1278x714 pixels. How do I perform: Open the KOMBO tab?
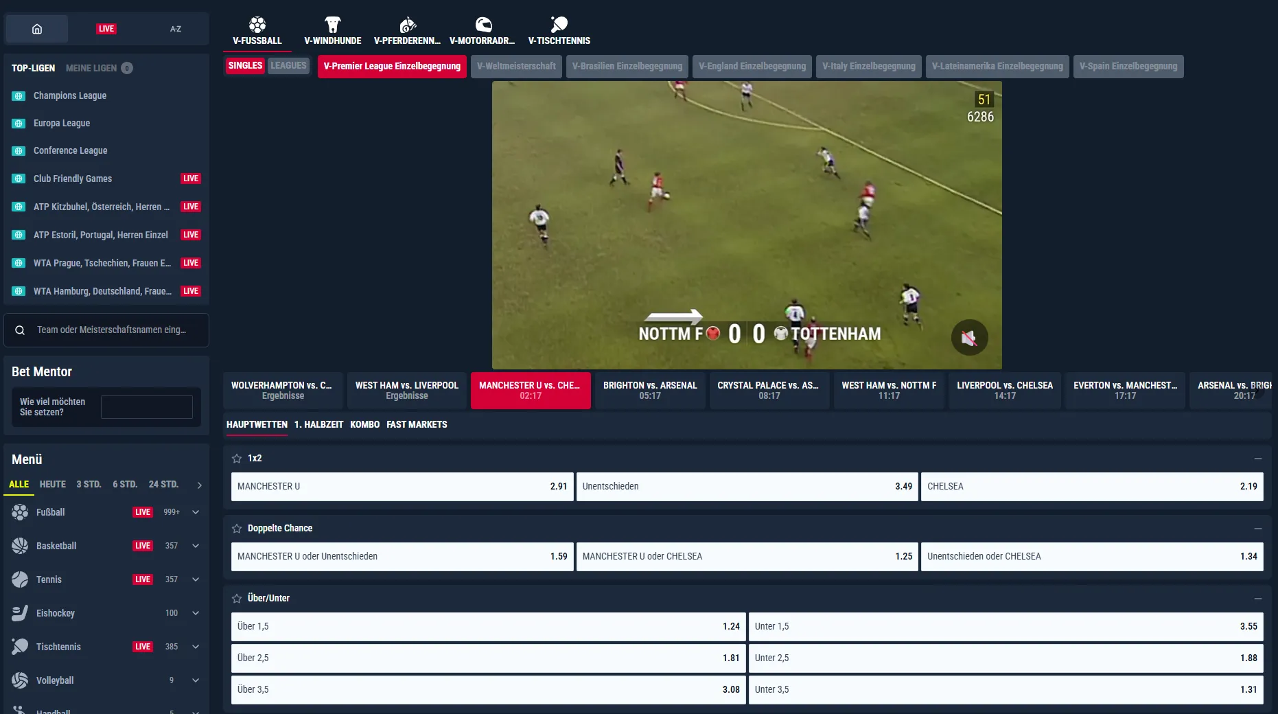pos(364,425)
